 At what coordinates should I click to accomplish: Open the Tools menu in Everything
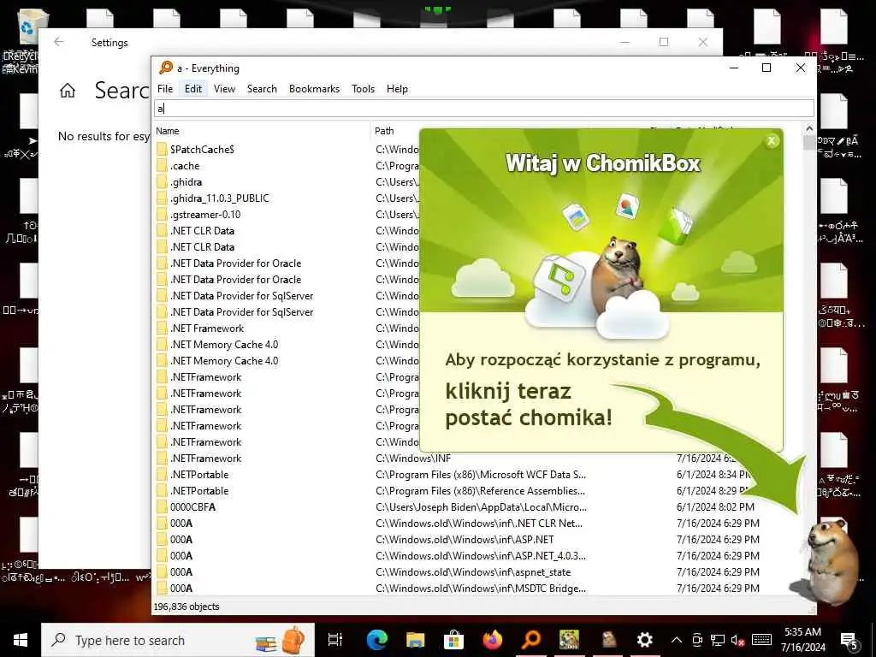363,89
